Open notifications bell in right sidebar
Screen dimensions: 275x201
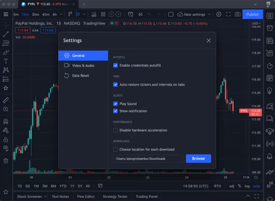pyautogui.click(x=269, y=156)
